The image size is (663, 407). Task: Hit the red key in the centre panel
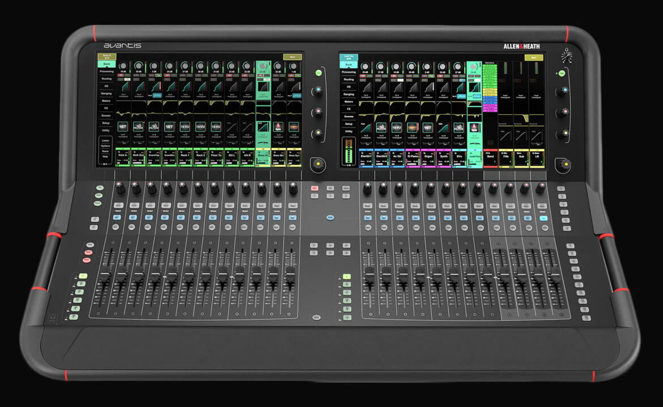(314, 188)
